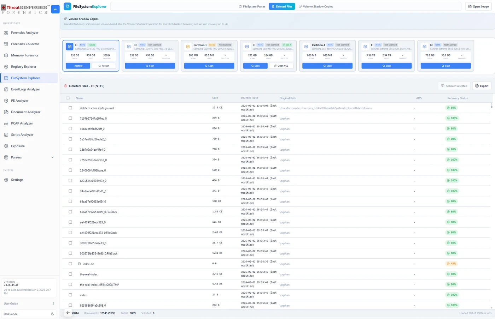Check the 775bc2563da32e18_0 row checkbox
This screenshot has width=495, height=319.
tap(70, 160)
